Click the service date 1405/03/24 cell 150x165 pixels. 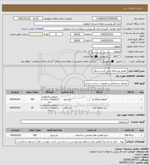[15, 135]
